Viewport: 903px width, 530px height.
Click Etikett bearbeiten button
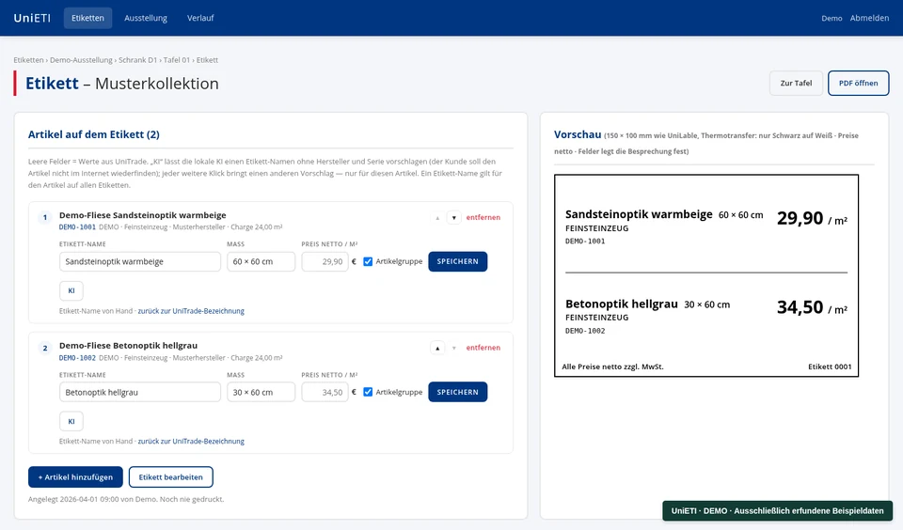point(171,477)
